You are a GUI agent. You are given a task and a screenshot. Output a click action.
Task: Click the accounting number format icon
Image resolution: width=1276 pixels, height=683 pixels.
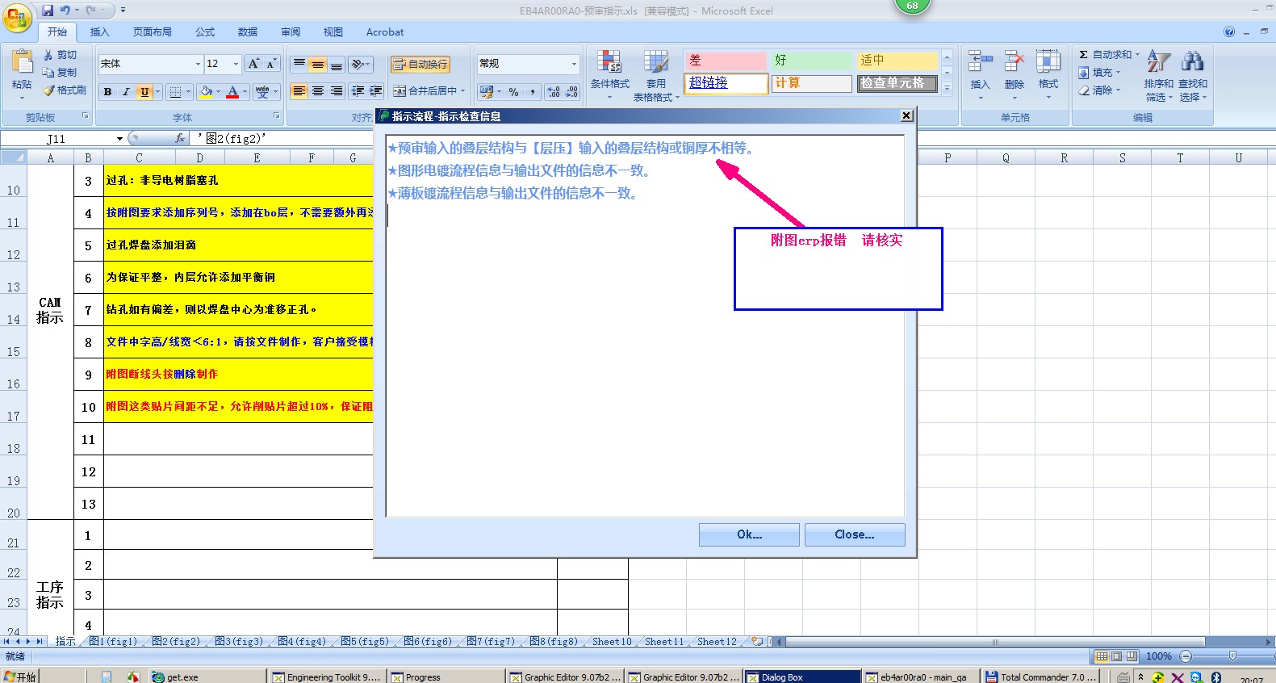click(x=486, y=92)
